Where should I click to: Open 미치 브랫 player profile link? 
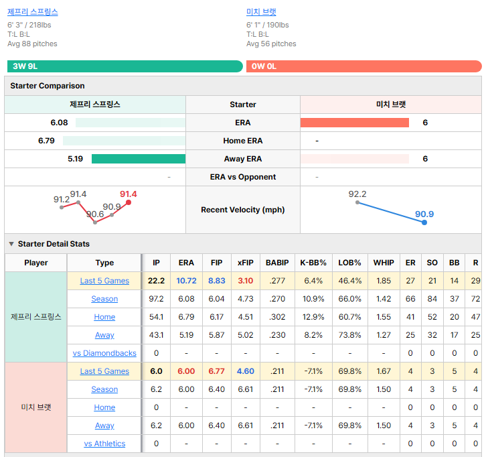(x=261, y=12)
